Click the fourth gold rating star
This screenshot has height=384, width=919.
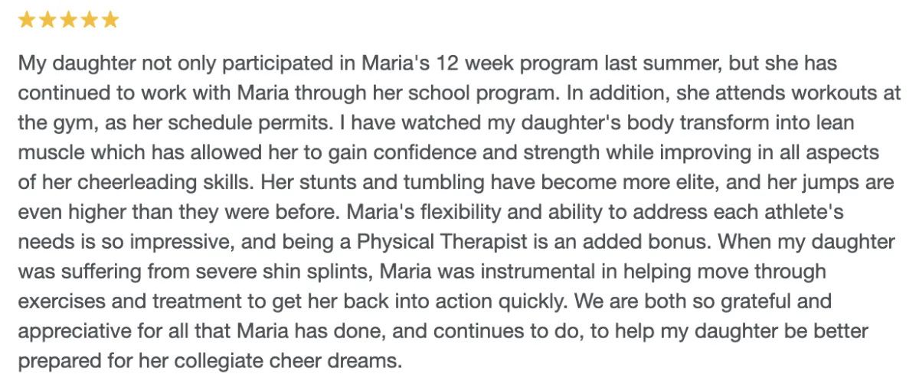(x=89, y=20)
